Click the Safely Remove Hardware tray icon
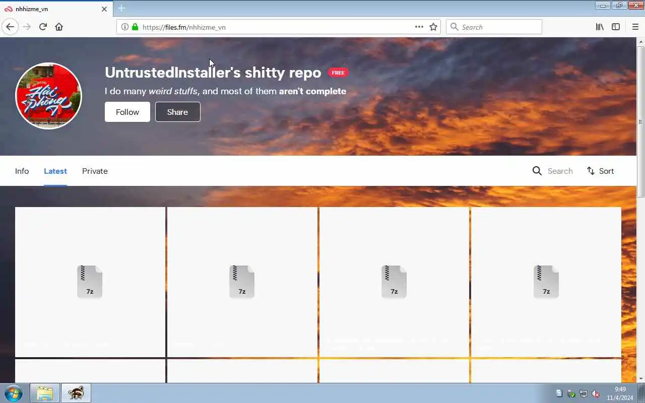645x403 pixels. (x=571, y=393)
